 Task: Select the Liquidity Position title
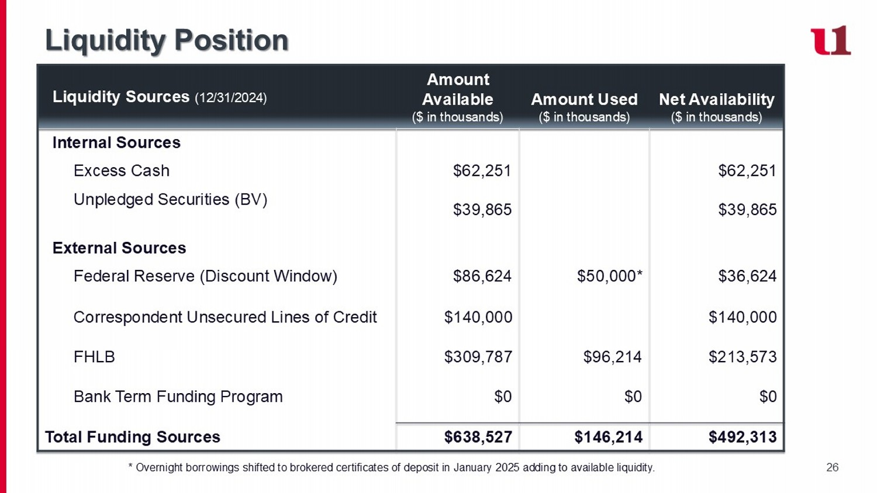[x=167, y=40]
